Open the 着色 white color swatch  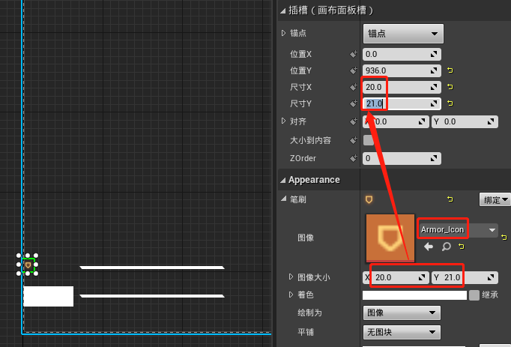pyautogui.click(x=414, y=295)
